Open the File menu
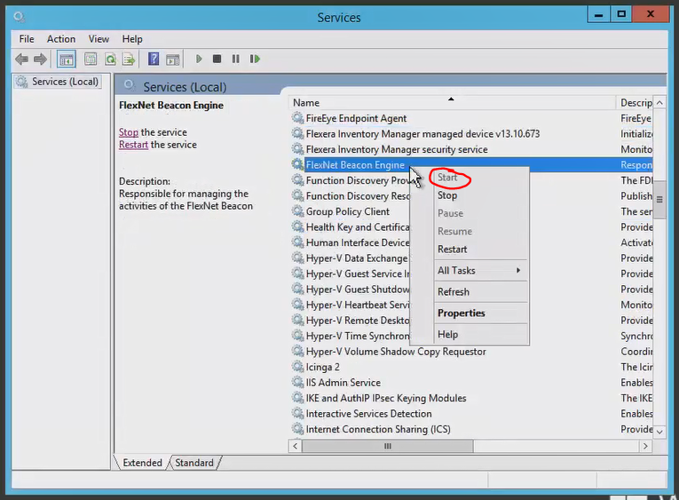Viewport: 679px width, 500px height. [x=27, y=39]
